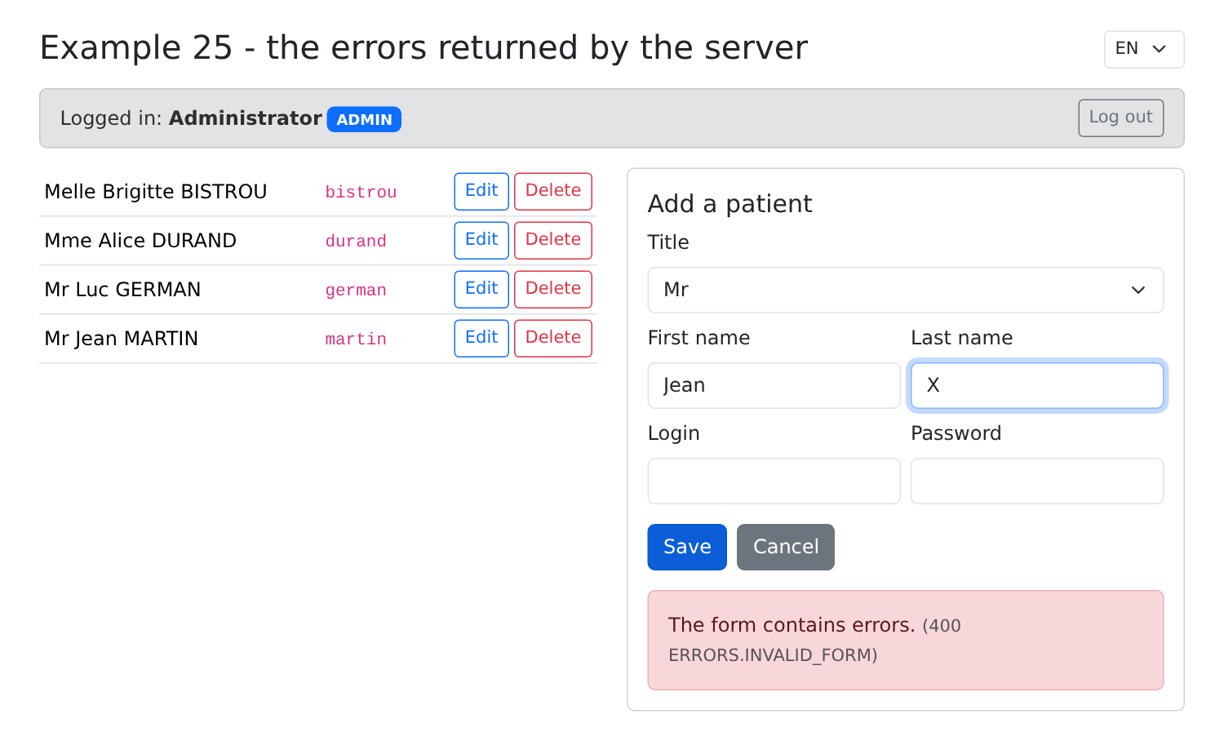Click the name 'Melle Brigitte BISTROU'
Viewport: 1224px width, 741px height.
(x=156, y=192)
